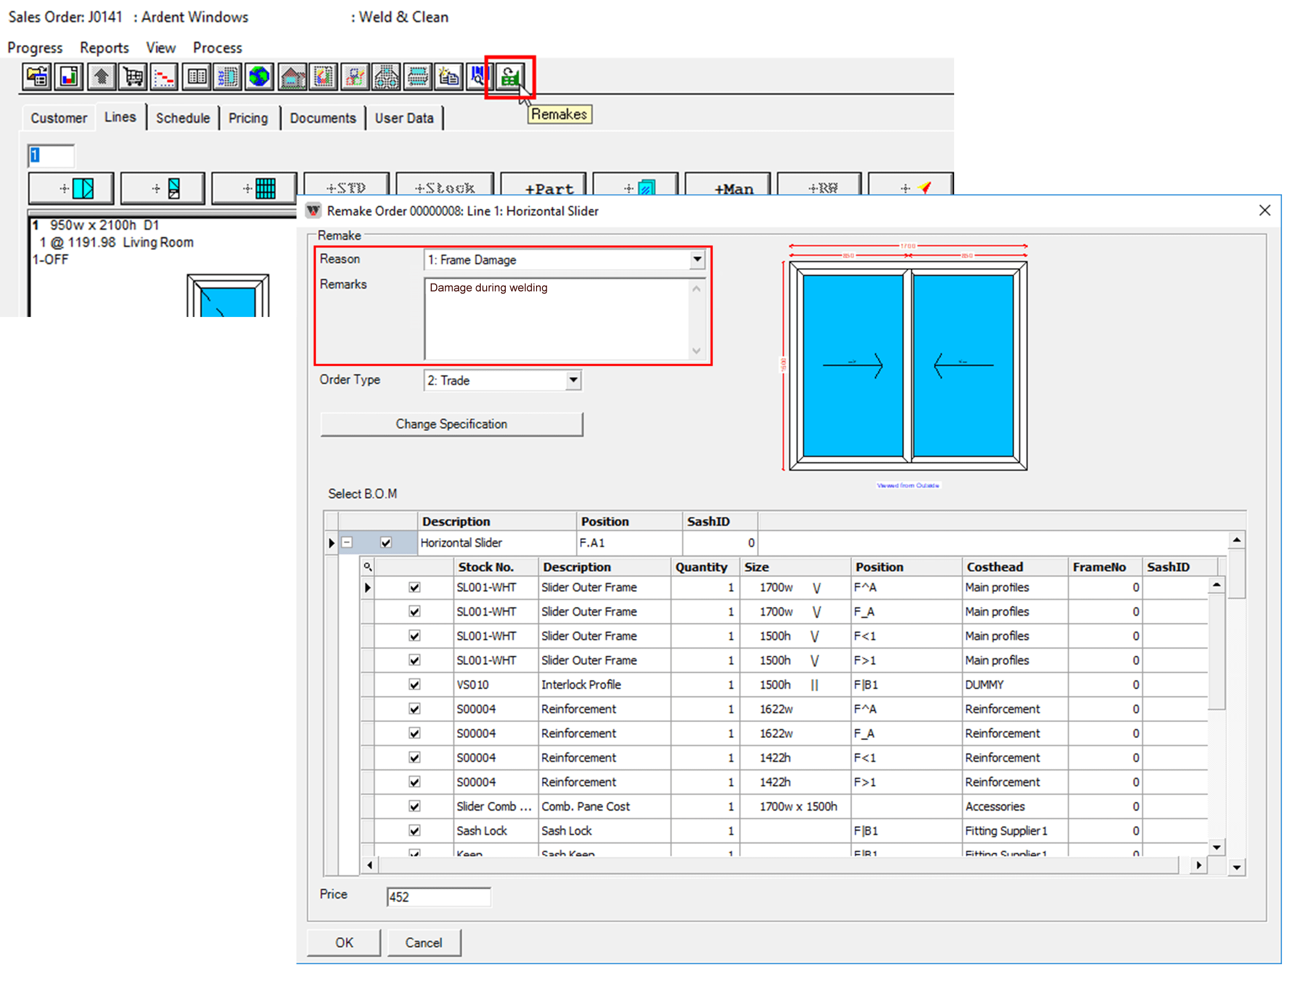This screenshot has height=987, width=1300.
Task: Click the barcode search toolbar icon
Action: tap(478, 77)
